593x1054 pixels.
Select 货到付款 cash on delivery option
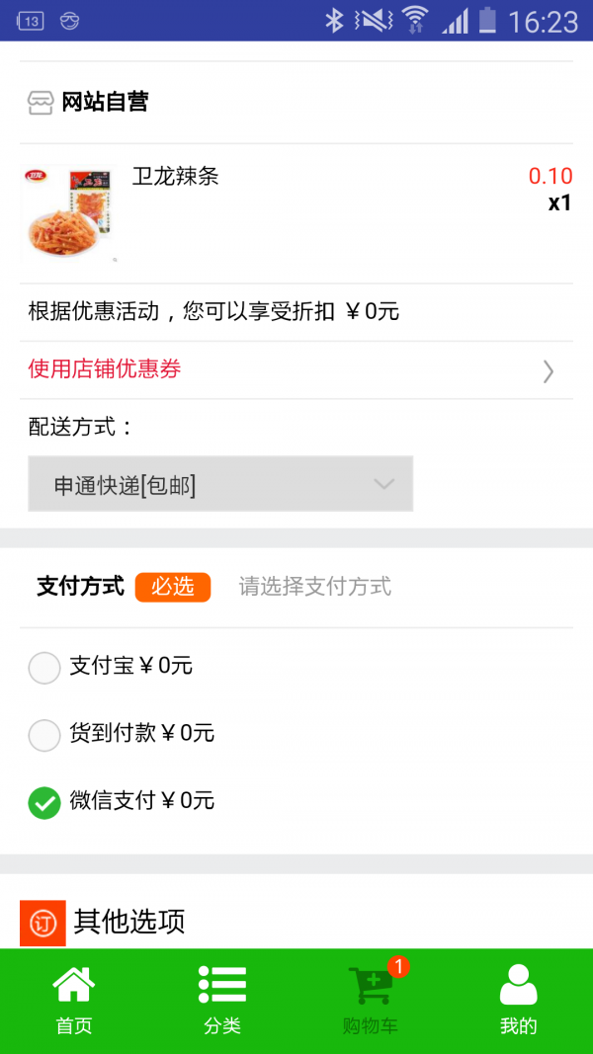[x=44, y=735]
